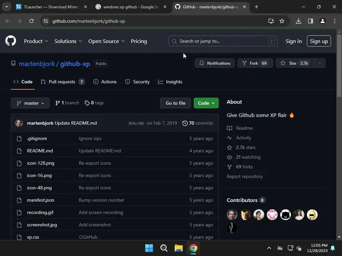Open the Pricing page
Screen dimensions: 342x256
(139, 41)
